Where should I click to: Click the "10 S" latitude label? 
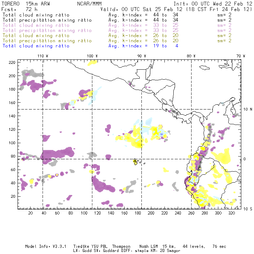(248, 209)
